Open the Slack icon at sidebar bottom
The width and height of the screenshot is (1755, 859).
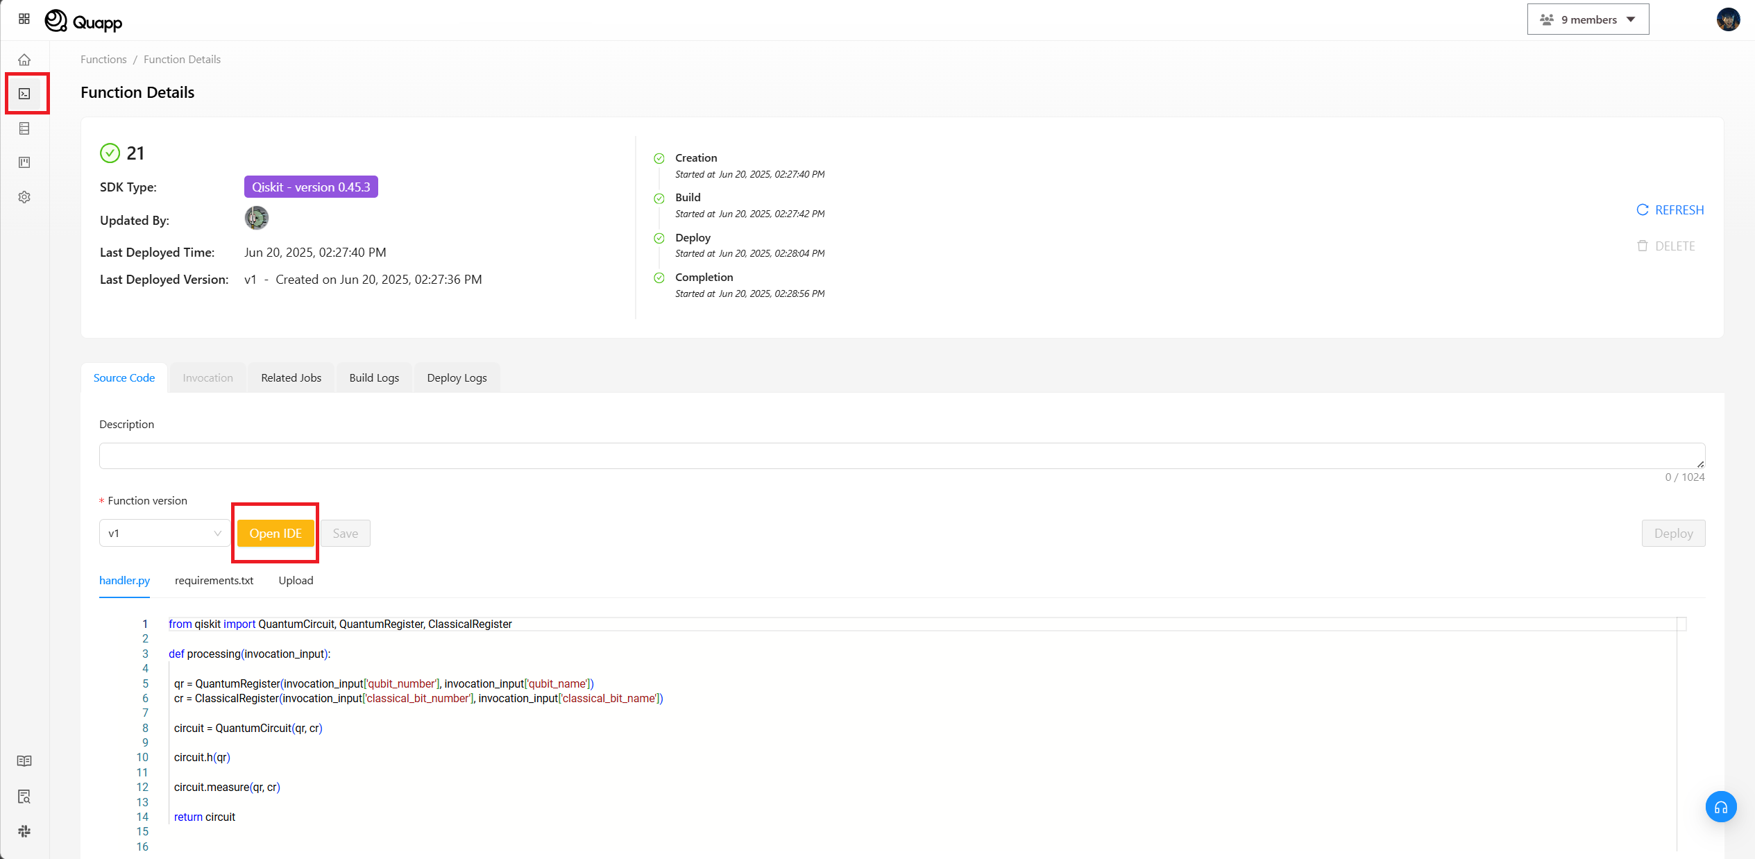pyautogui.click(x=25, y=831)
